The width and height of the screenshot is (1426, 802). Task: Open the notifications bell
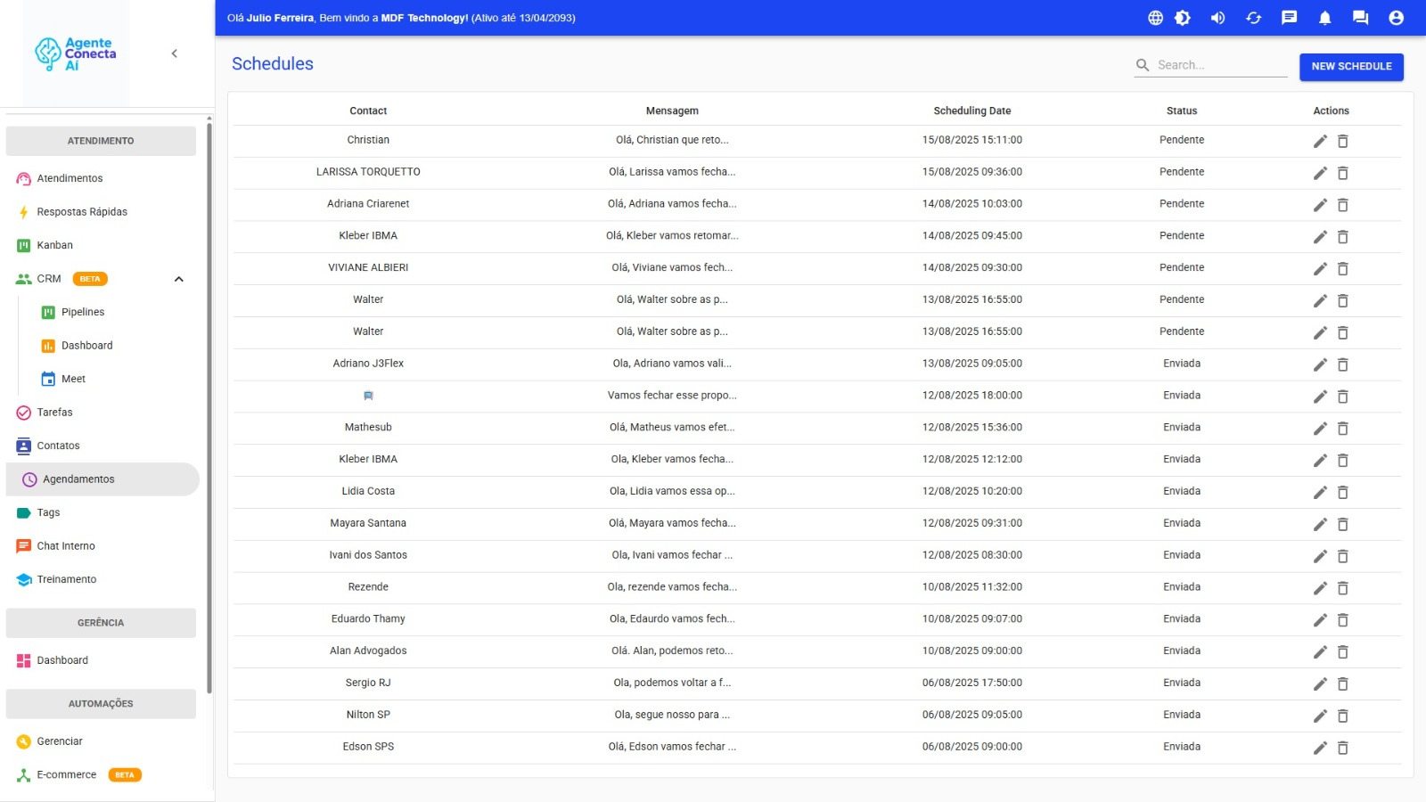pos(1324,18)
